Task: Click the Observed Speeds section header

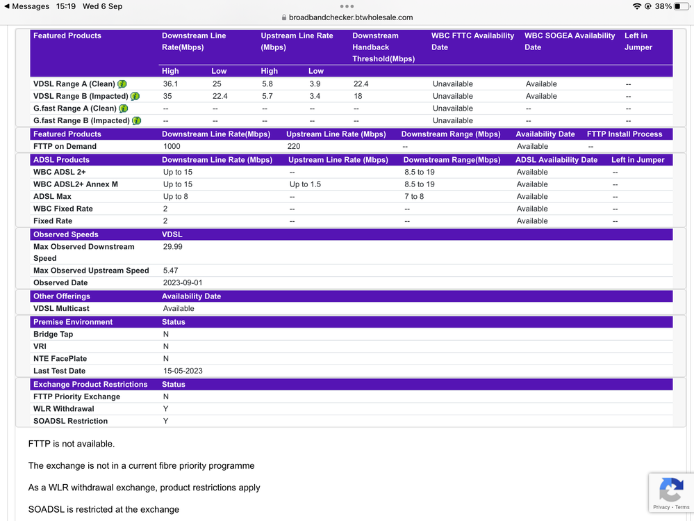Action: 65,234
